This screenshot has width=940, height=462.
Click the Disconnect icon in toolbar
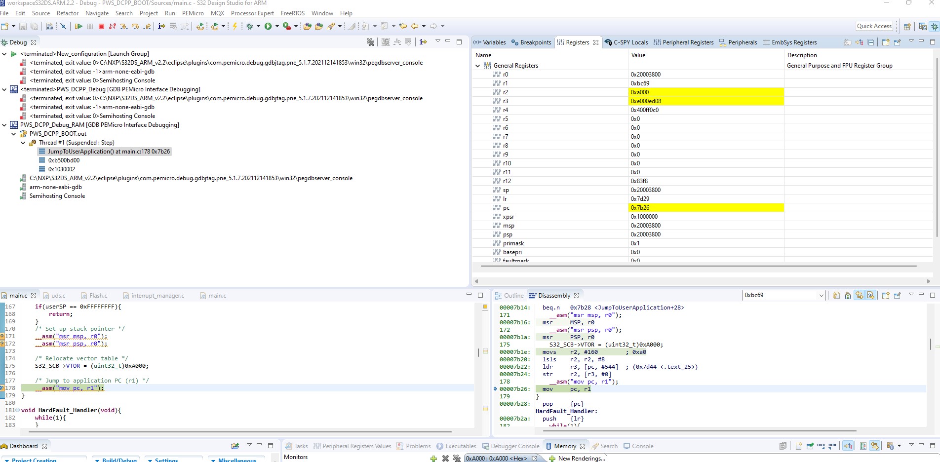[113, 26]
